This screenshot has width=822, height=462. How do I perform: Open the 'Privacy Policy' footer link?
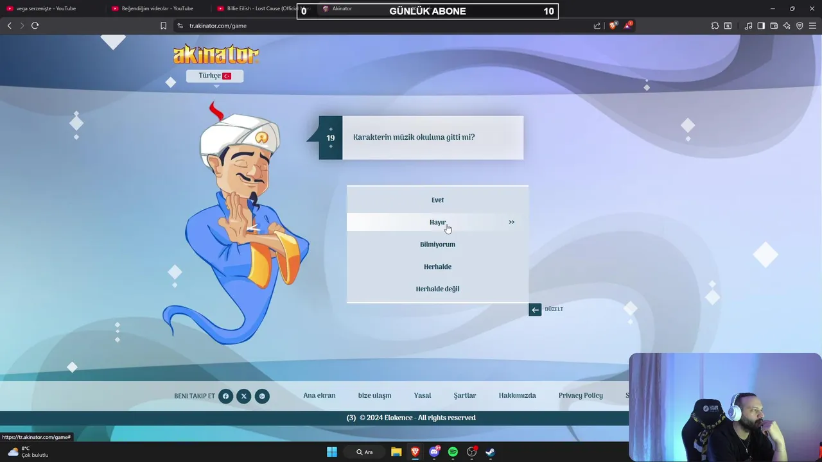tap(581, 395)
